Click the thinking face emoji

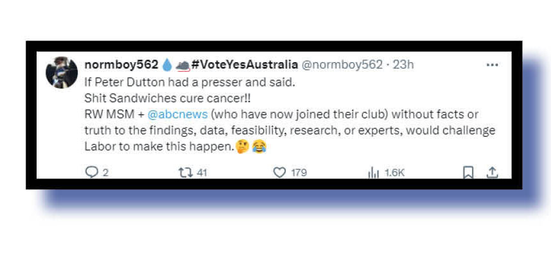point(243,146)
